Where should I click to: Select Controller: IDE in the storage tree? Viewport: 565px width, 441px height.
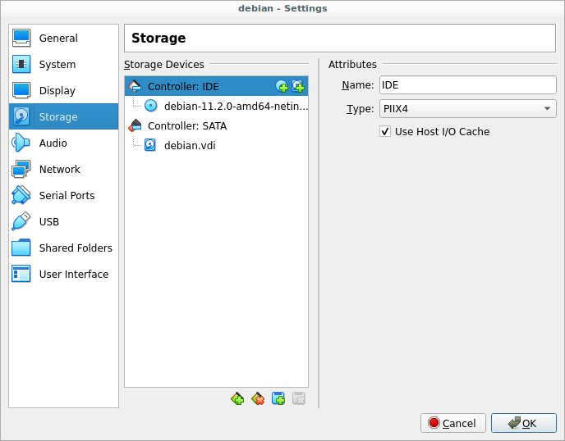pyautogui.click(x=183, y=86)
